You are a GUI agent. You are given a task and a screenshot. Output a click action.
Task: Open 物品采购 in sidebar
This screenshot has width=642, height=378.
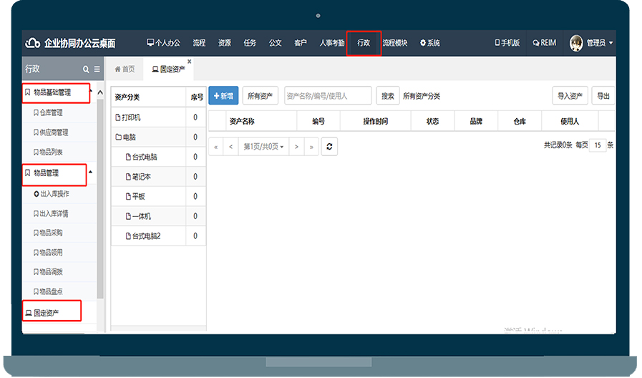[x=48, y=233]
